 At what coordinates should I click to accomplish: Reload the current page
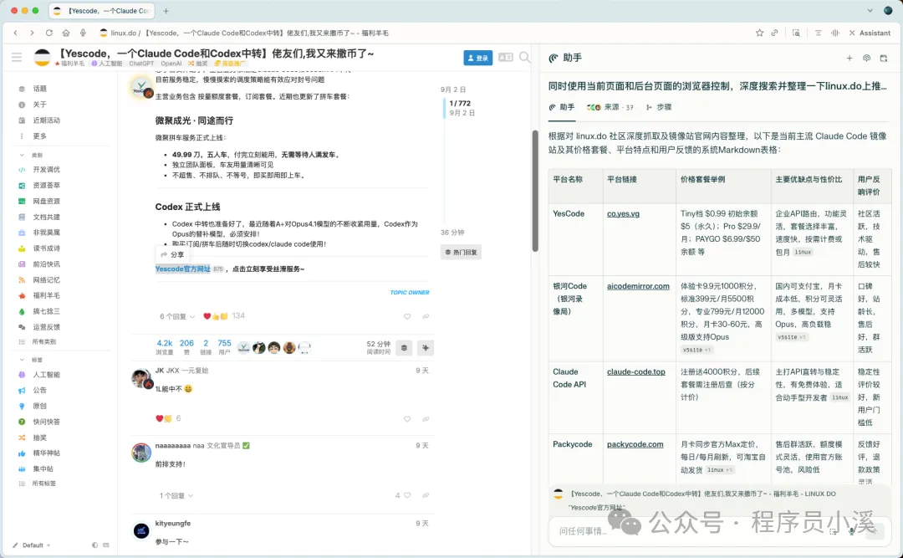click(49, 33)
